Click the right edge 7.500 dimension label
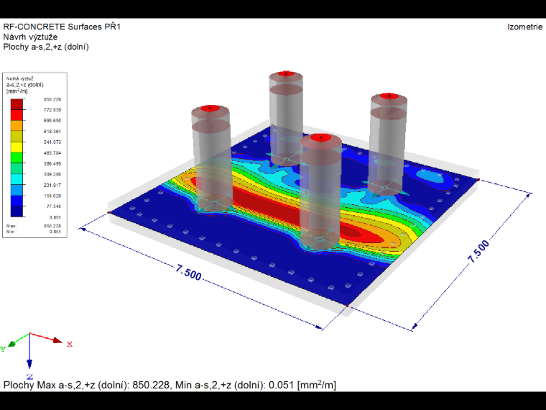This screenshot has width=546, height=410. [x=478, y=251]
